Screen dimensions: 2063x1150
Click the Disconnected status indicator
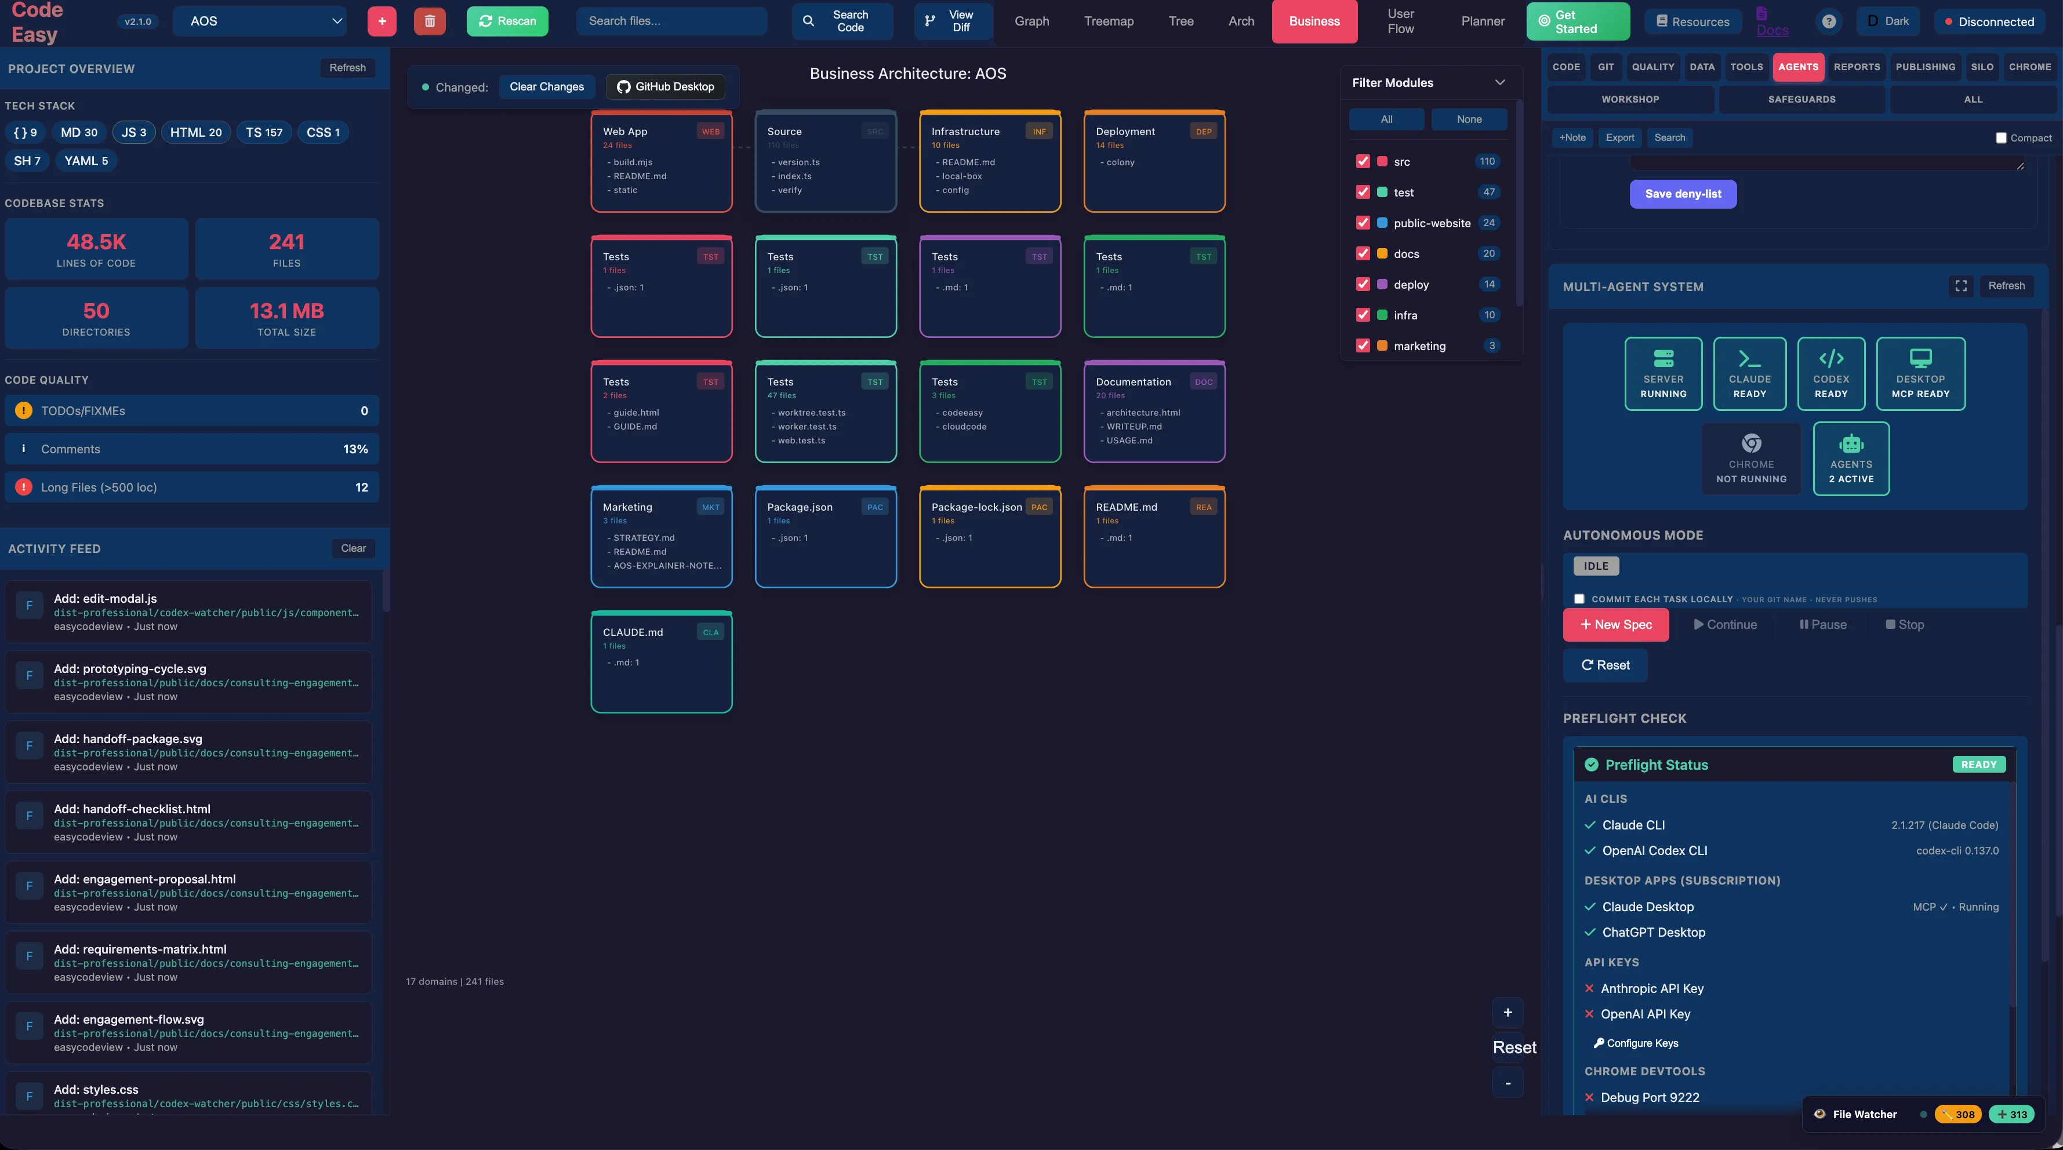click(x=1989, y=21)
